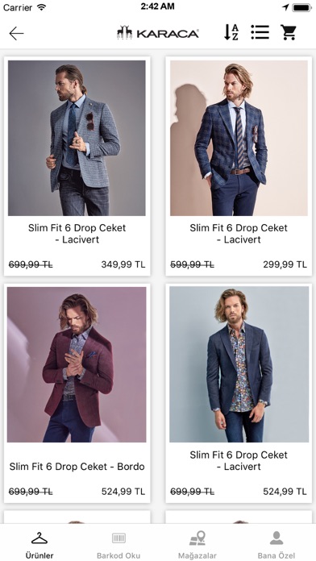Tap the location arrow in status bar
This screenshot has height=561, width=316.
click(x=285, y=7)
